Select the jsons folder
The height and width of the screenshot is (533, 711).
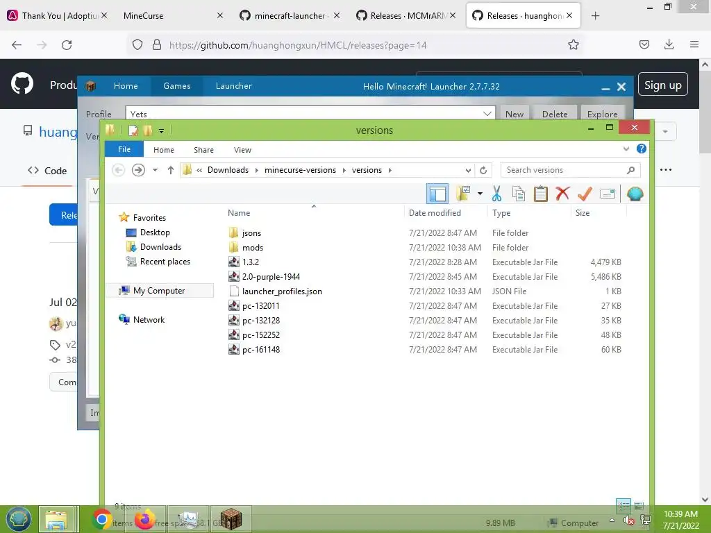[x=251, y=233]
